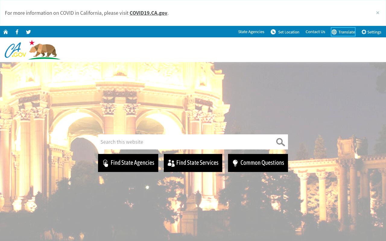The image size is (386, 241).
Task: Open Find State Agencies
Action: pyautogui.click(x=128, y=163)
